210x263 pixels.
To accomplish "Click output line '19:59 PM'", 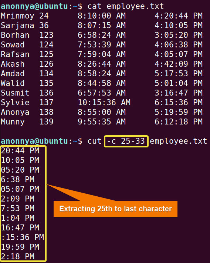I will [x=20, y=247].
